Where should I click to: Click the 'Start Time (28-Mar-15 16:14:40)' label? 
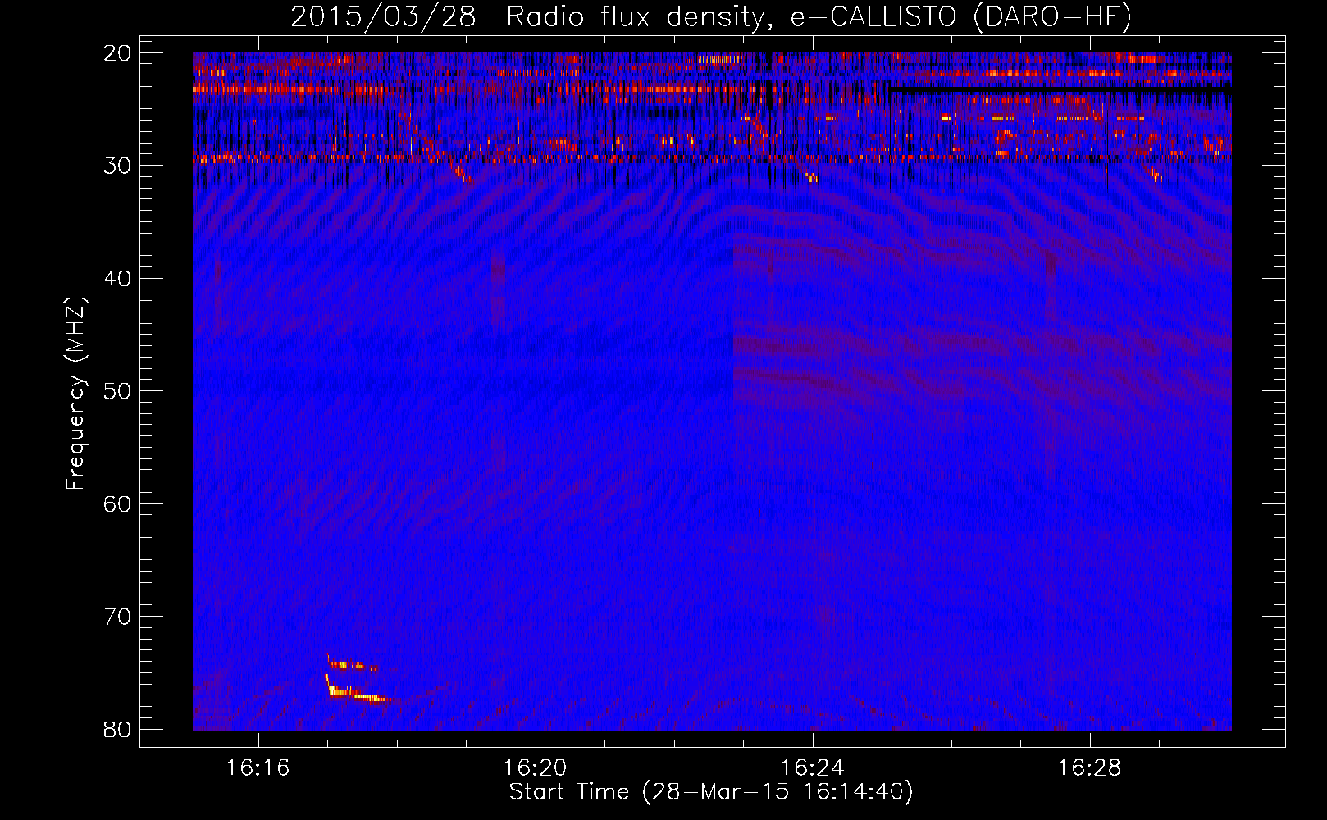point(711,792)
